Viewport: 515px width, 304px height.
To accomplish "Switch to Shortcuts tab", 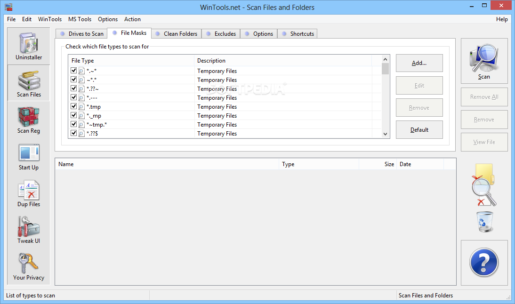I will [298, 34].
